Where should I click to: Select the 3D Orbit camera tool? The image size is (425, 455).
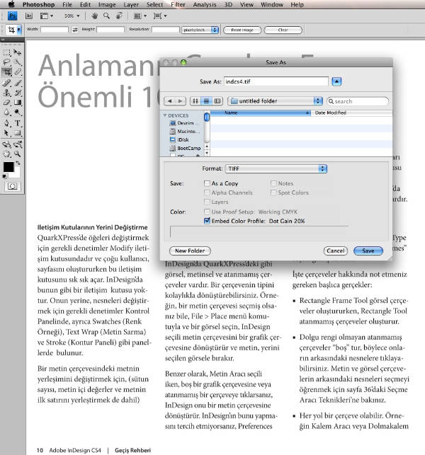[18, 144]
